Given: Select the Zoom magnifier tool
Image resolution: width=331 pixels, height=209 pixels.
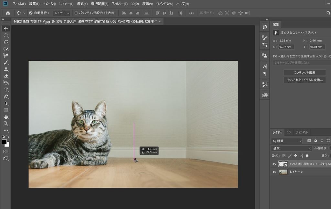Looking at the screenshot, I should [6, 123].
